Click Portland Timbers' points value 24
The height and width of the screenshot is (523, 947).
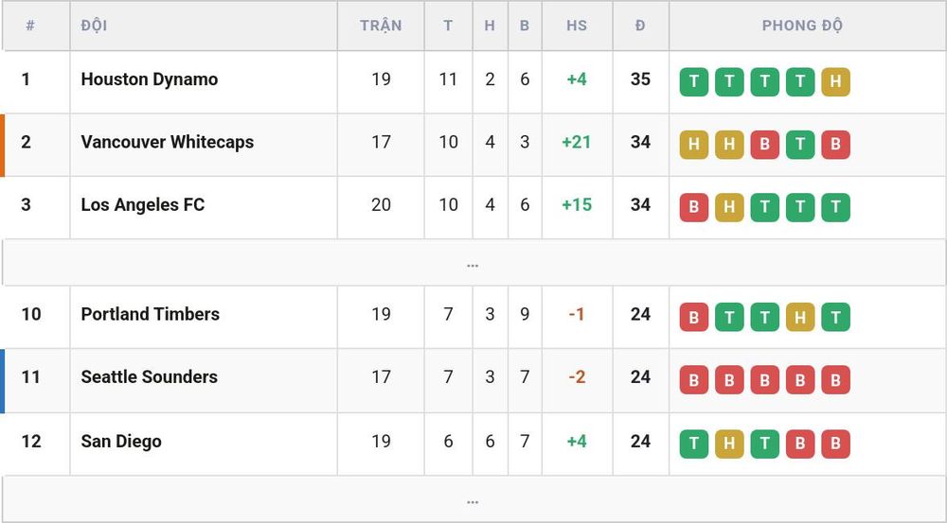pyautogui.click(x=640, y=314)
